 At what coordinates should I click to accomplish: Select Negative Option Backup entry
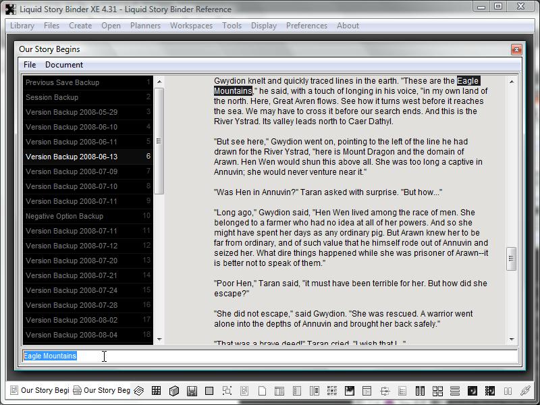64,216
